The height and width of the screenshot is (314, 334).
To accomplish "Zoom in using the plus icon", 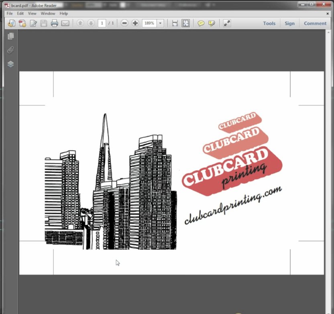I will coord(135,23).
